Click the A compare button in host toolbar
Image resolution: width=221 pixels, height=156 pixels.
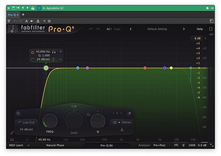pyautogui.click(x=26, y=21)
